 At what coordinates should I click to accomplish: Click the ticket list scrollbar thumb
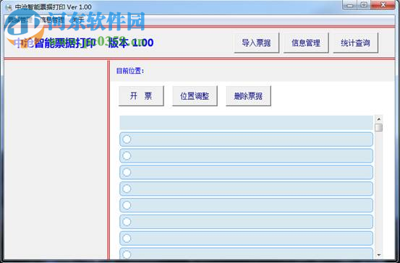[x=379, y=127]
